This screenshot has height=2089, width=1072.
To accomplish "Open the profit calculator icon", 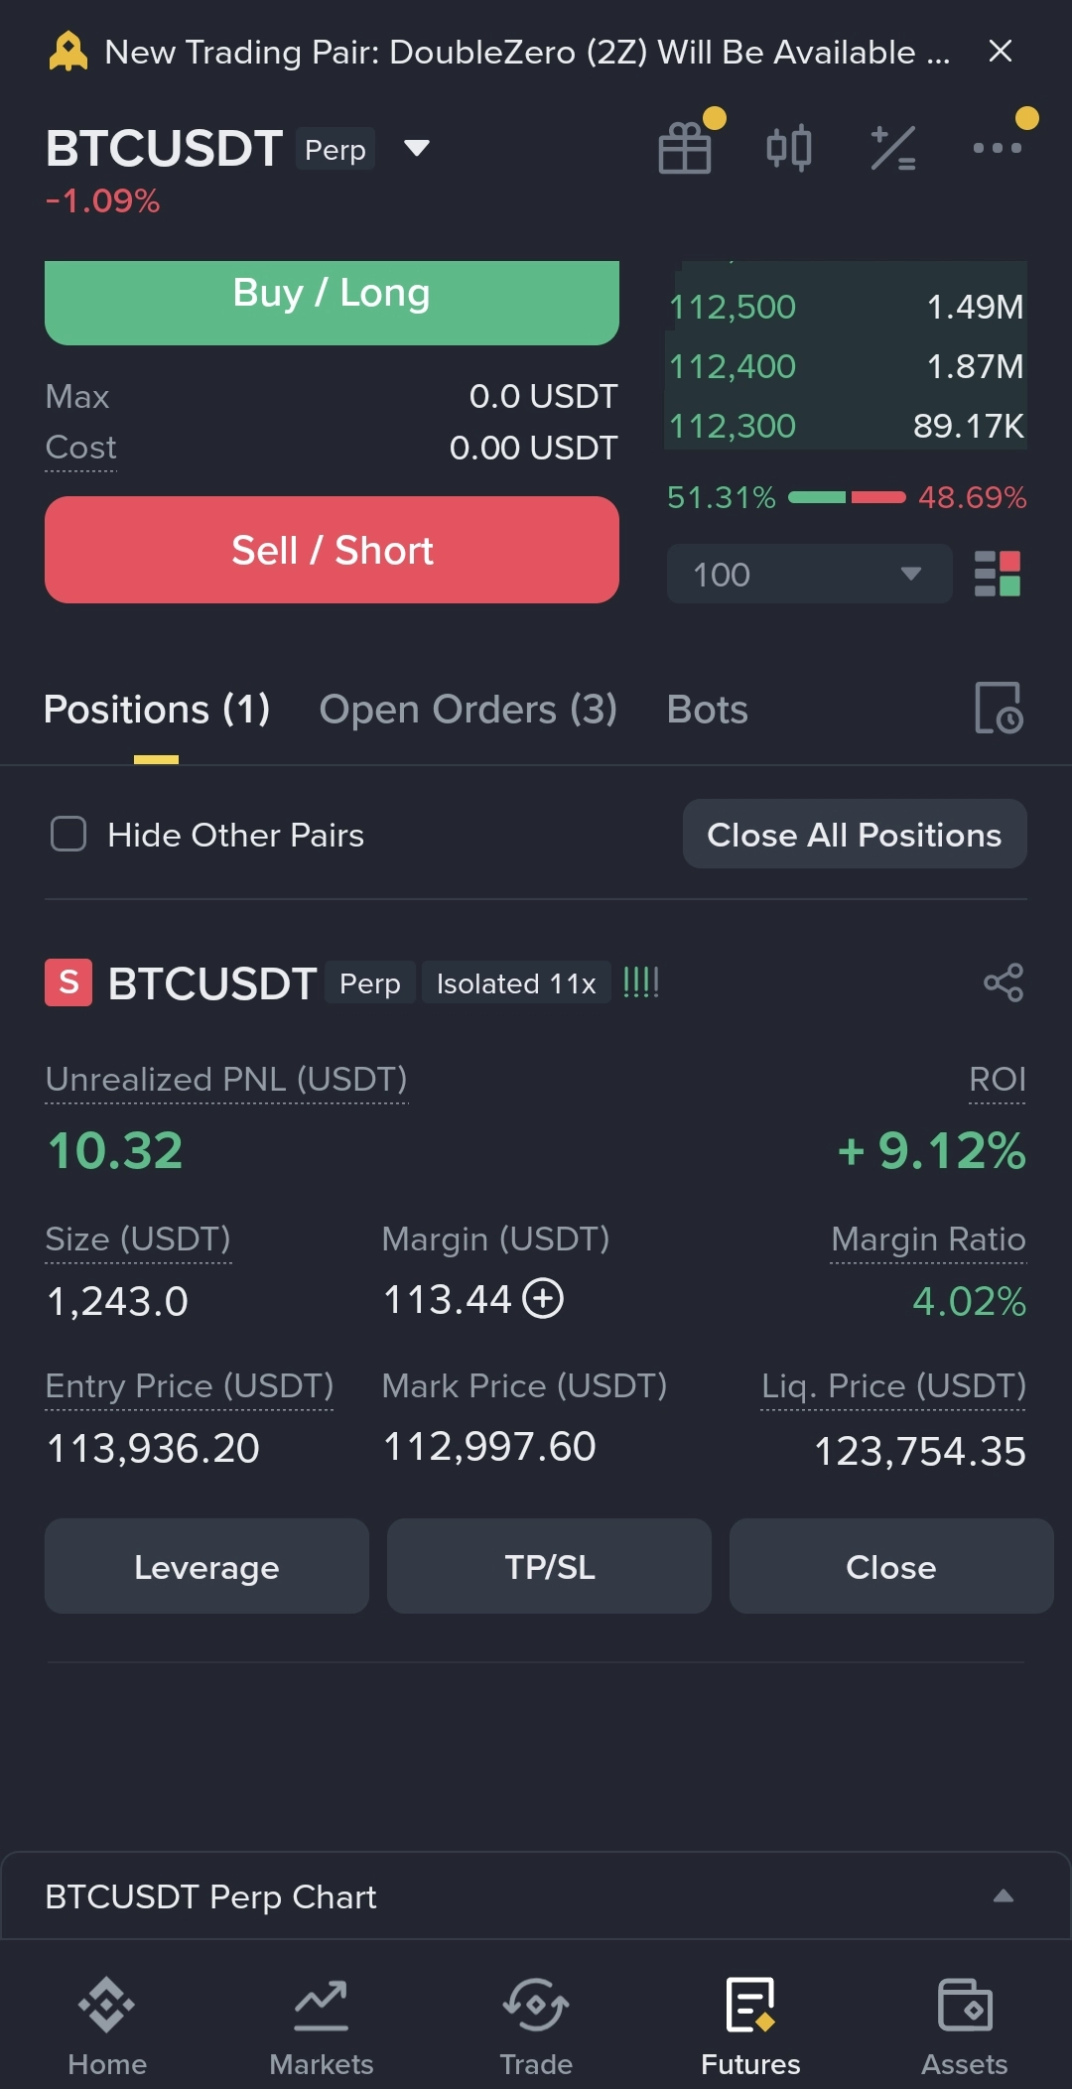I will click(893, 149).
